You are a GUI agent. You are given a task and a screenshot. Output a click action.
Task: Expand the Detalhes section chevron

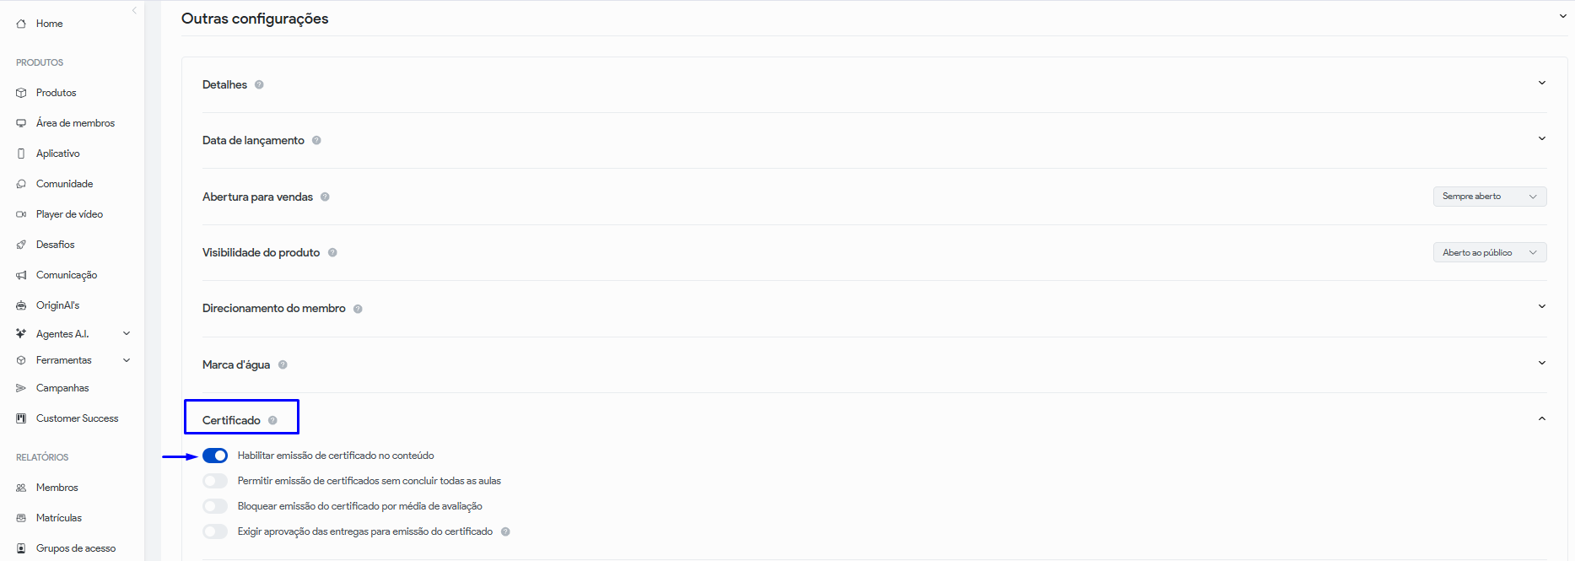click(1541, 83)
